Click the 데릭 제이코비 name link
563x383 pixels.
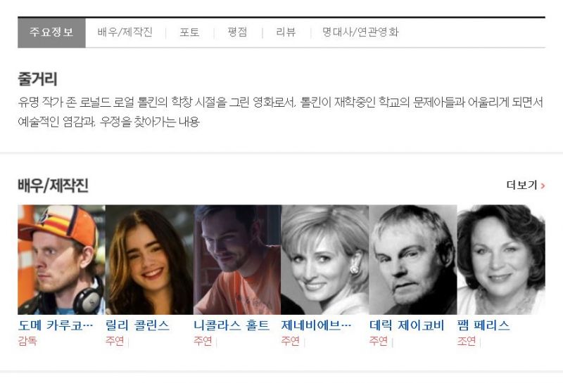407,325
